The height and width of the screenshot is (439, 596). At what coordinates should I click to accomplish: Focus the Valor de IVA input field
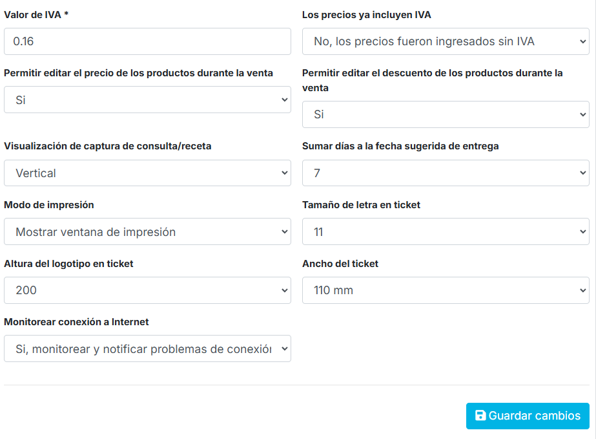147,41
